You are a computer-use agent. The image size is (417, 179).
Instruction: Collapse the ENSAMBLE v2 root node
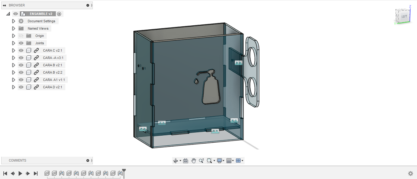[x=8, y=14]
